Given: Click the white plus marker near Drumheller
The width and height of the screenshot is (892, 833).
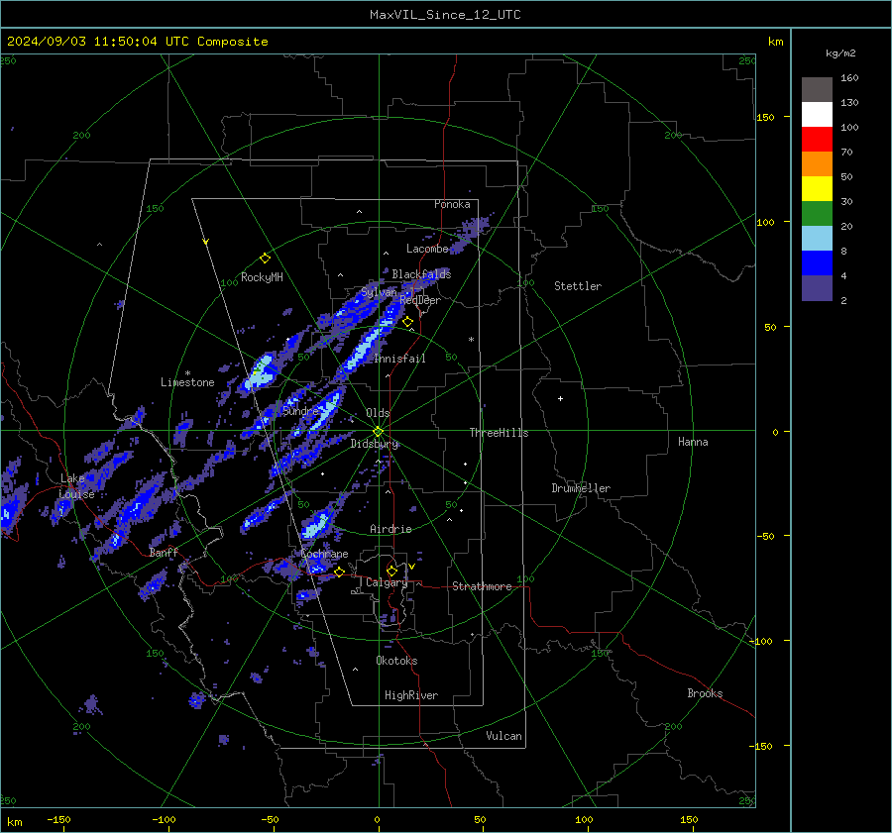Looking at the screenshot, I should [560, 398].
